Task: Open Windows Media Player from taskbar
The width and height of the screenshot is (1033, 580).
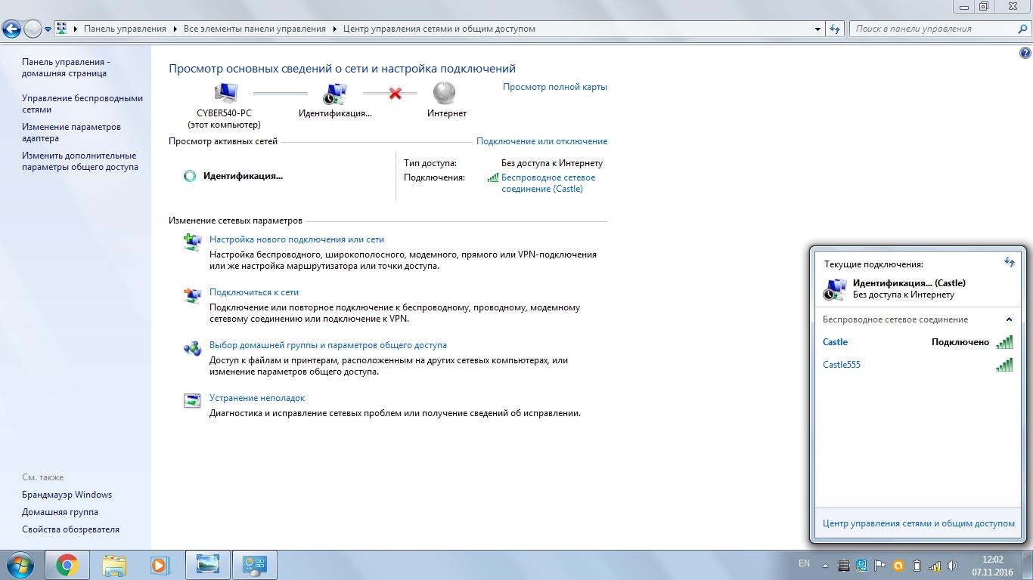Action: pos(160,565)
